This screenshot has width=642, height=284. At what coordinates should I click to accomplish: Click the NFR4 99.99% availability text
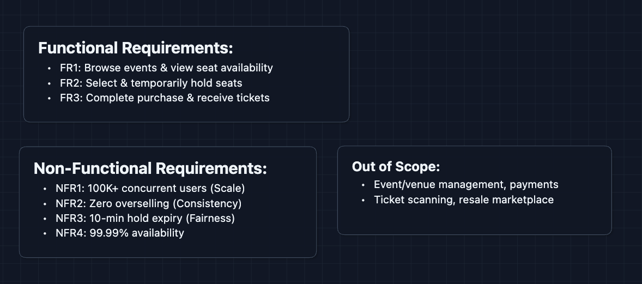point(120,233)
